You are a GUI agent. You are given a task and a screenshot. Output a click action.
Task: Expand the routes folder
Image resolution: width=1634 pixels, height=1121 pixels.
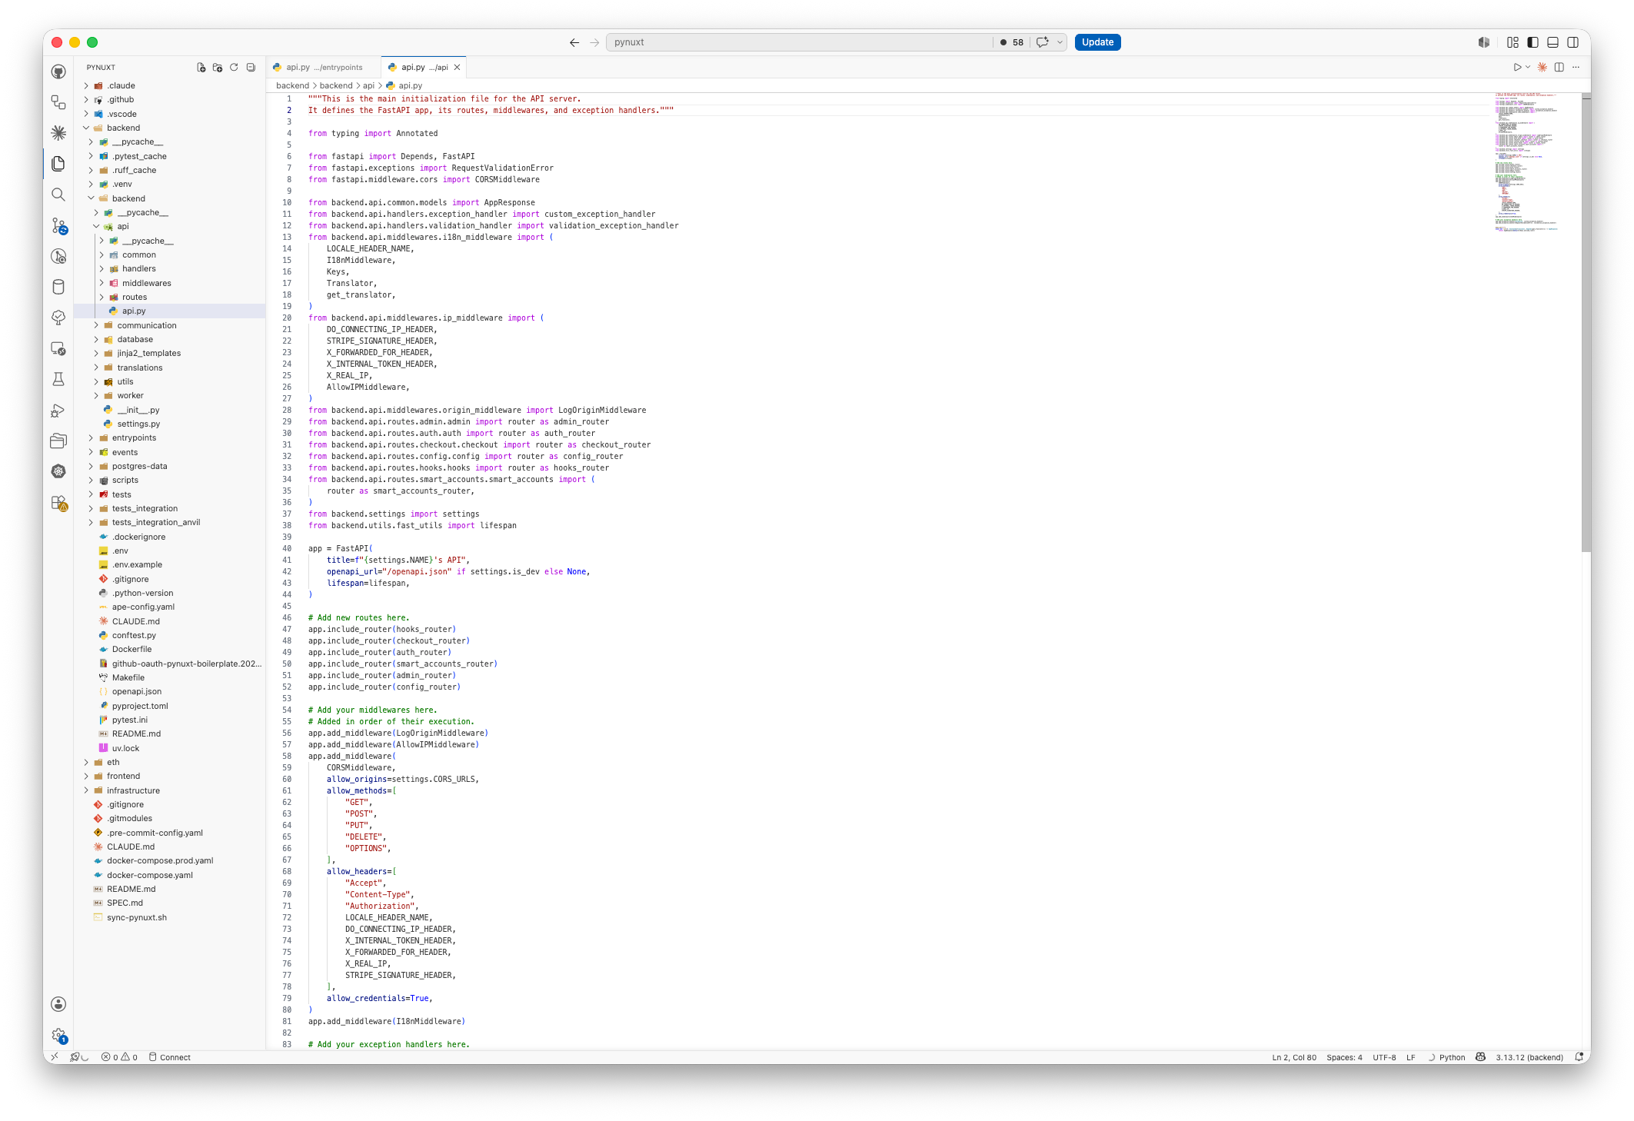tap(102, 297)
